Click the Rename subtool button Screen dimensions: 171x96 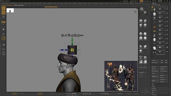point(156,67)
